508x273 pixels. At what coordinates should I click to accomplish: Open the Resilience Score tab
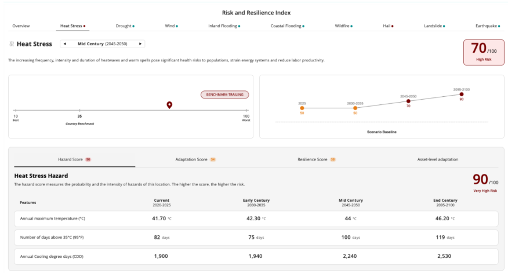pyautogui.click(x=316, y=159)
